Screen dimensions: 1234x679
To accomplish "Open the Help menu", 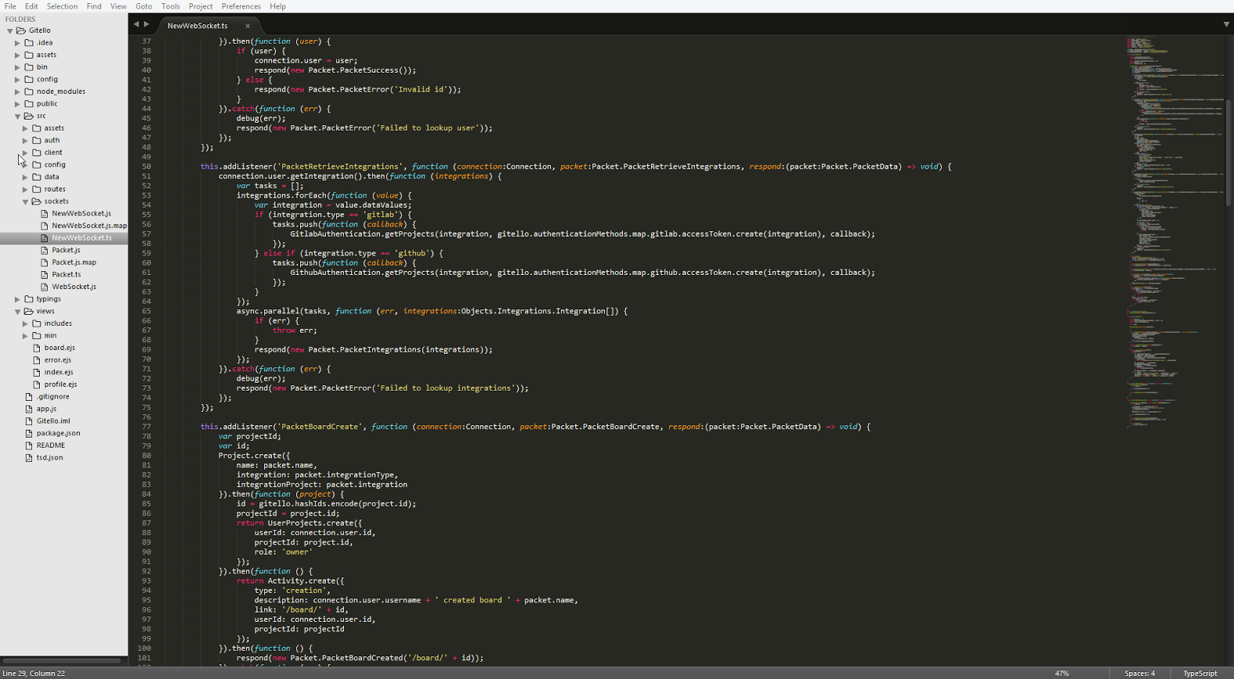I will [x=277, y=6].
